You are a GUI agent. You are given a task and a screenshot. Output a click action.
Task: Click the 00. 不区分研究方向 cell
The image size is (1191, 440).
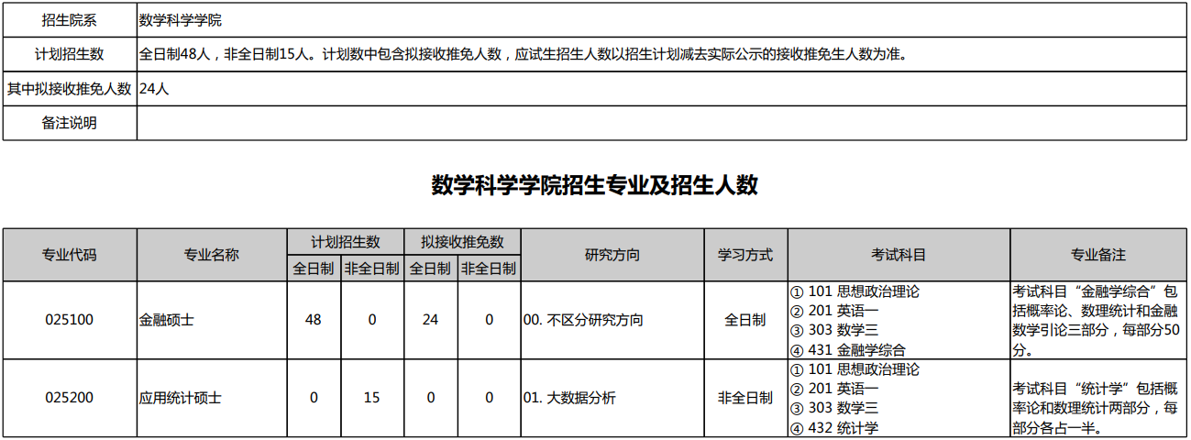(x=583, y=321)
